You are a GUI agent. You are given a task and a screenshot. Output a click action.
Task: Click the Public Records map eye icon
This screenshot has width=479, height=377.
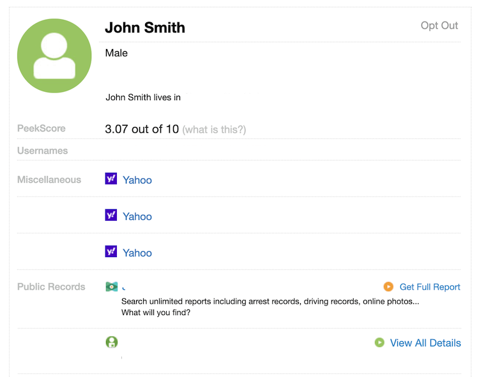[112, 286]
